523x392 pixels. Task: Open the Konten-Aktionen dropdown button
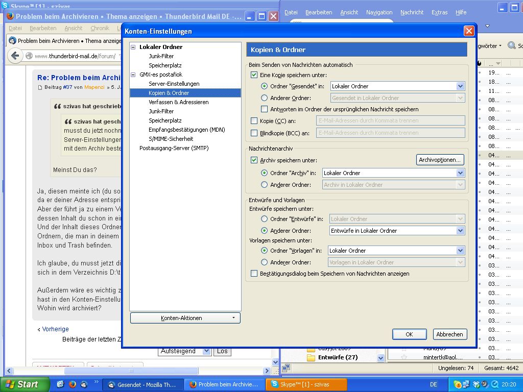point(185,318)
